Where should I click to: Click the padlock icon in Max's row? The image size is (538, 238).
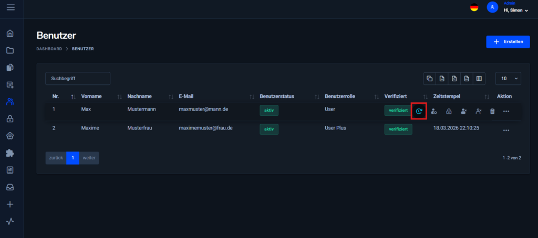(x=449, y=111)
